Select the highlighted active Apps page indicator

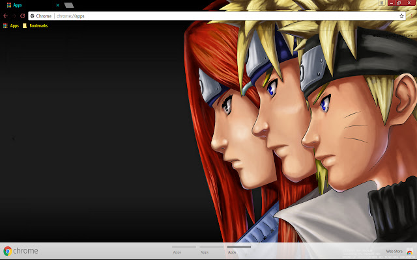[x=239, y=250]
